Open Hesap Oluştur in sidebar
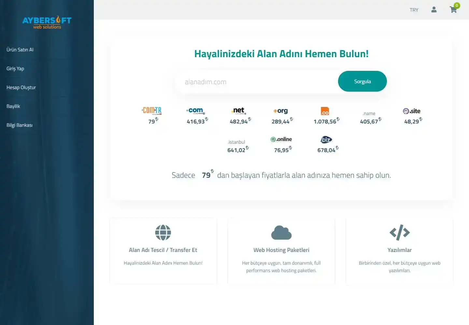Viewport: 469px width, 325px height. 21,87
